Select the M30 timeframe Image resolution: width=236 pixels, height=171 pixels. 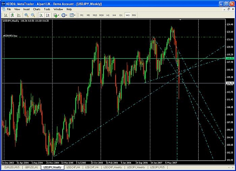click(x=102, y=15)
